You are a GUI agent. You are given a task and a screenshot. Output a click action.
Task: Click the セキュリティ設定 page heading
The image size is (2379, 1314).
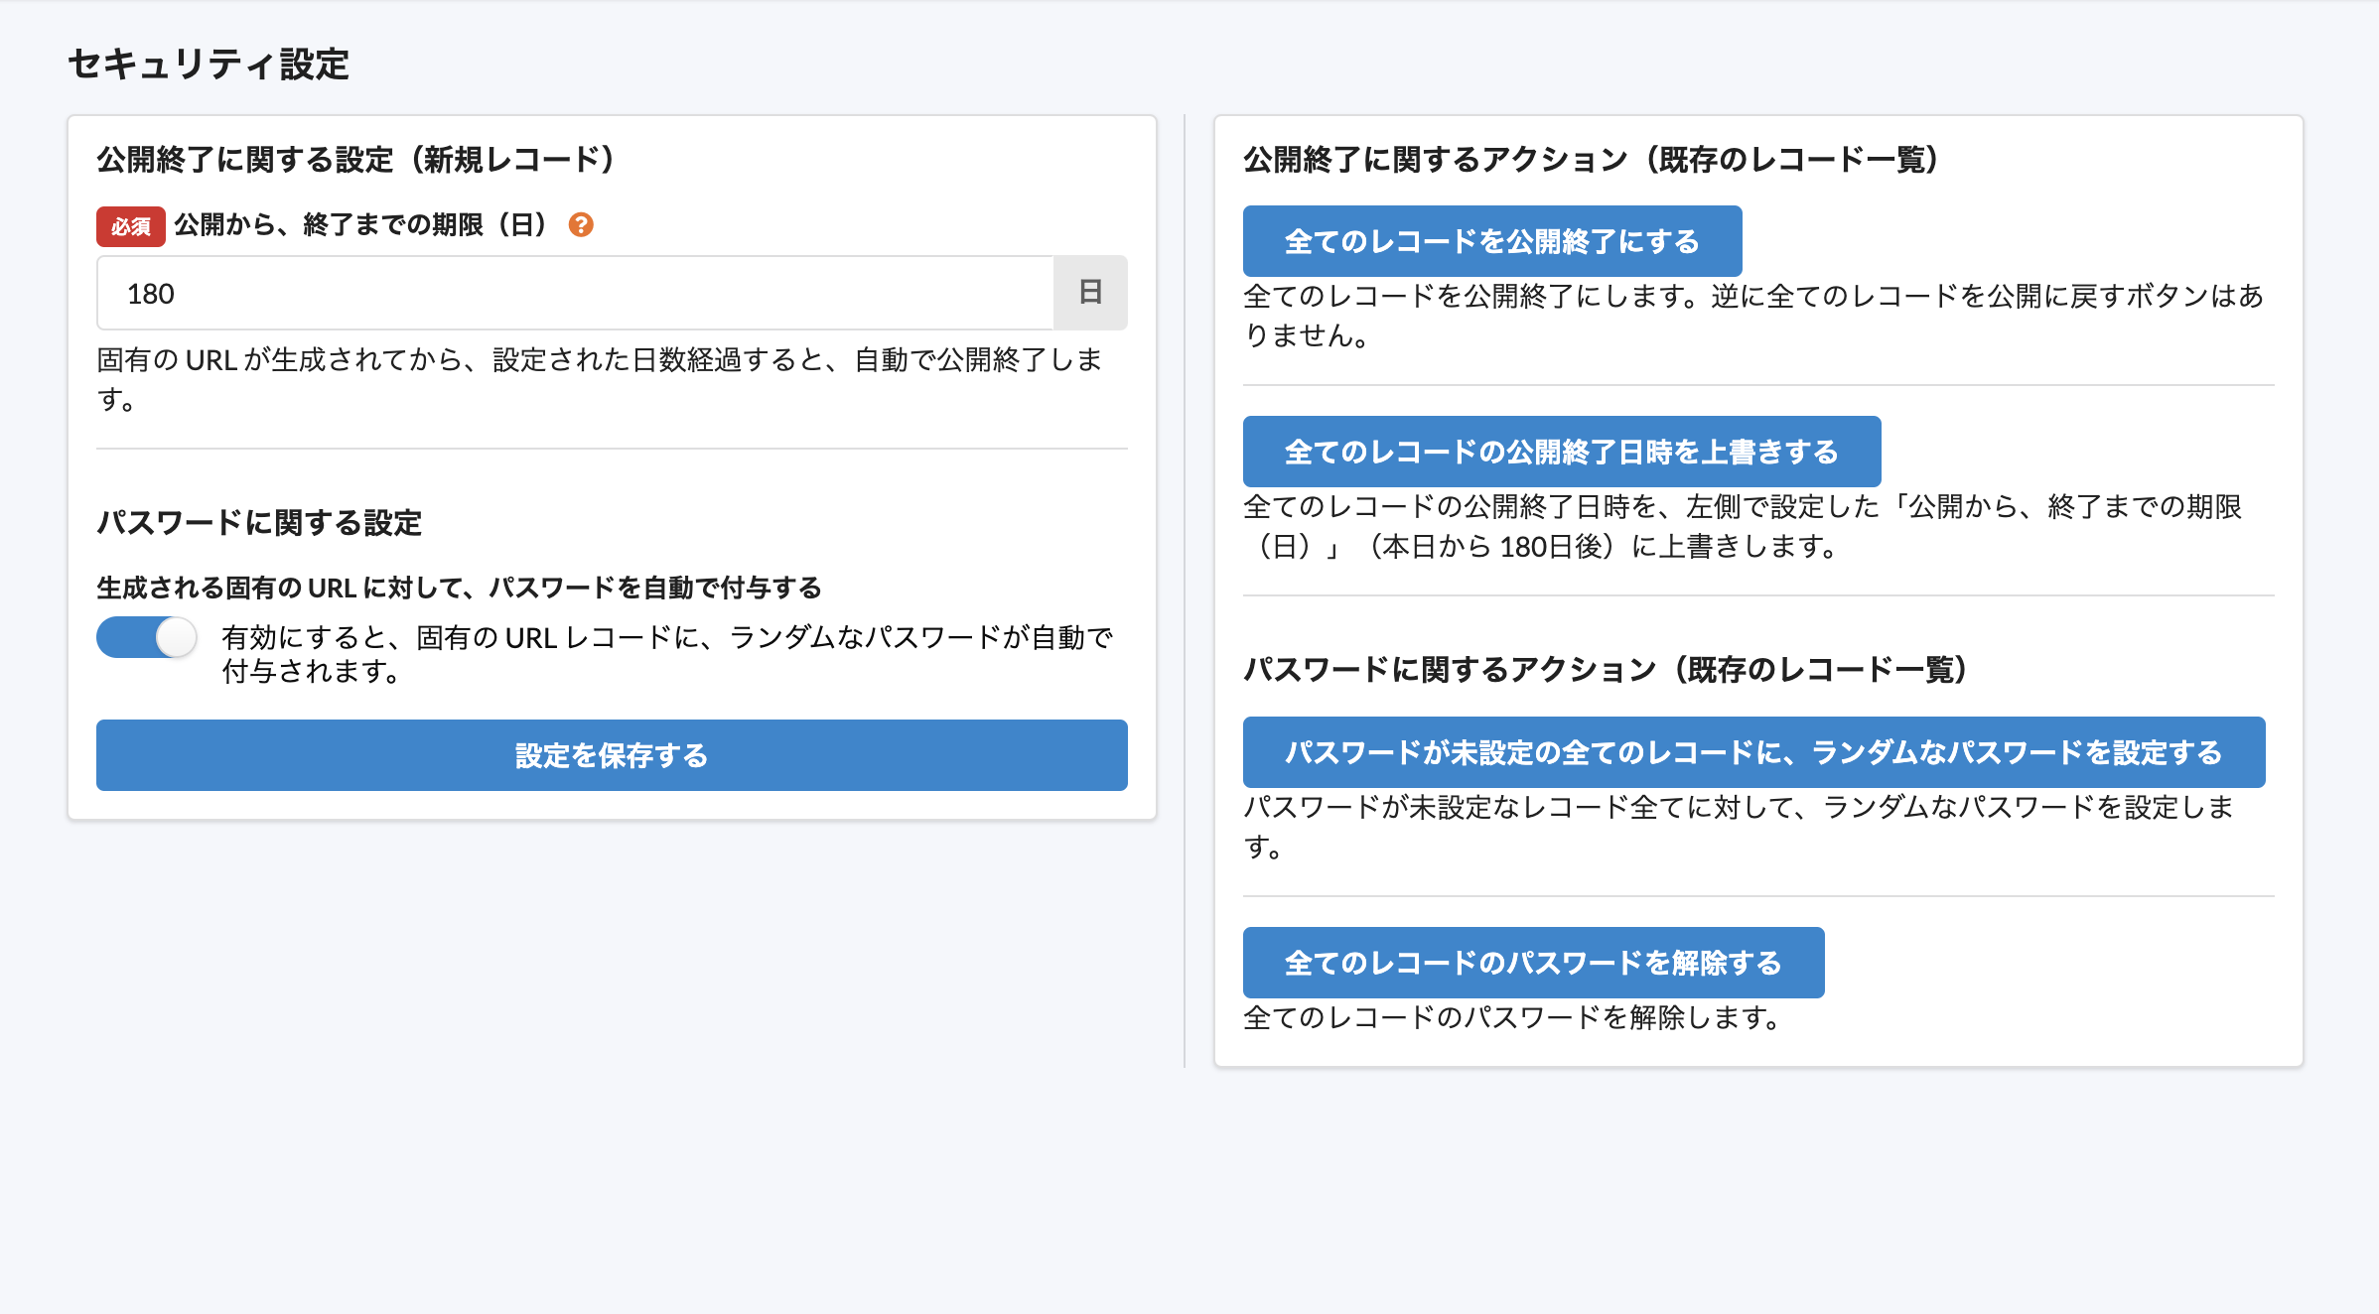[x=209, y=65]
